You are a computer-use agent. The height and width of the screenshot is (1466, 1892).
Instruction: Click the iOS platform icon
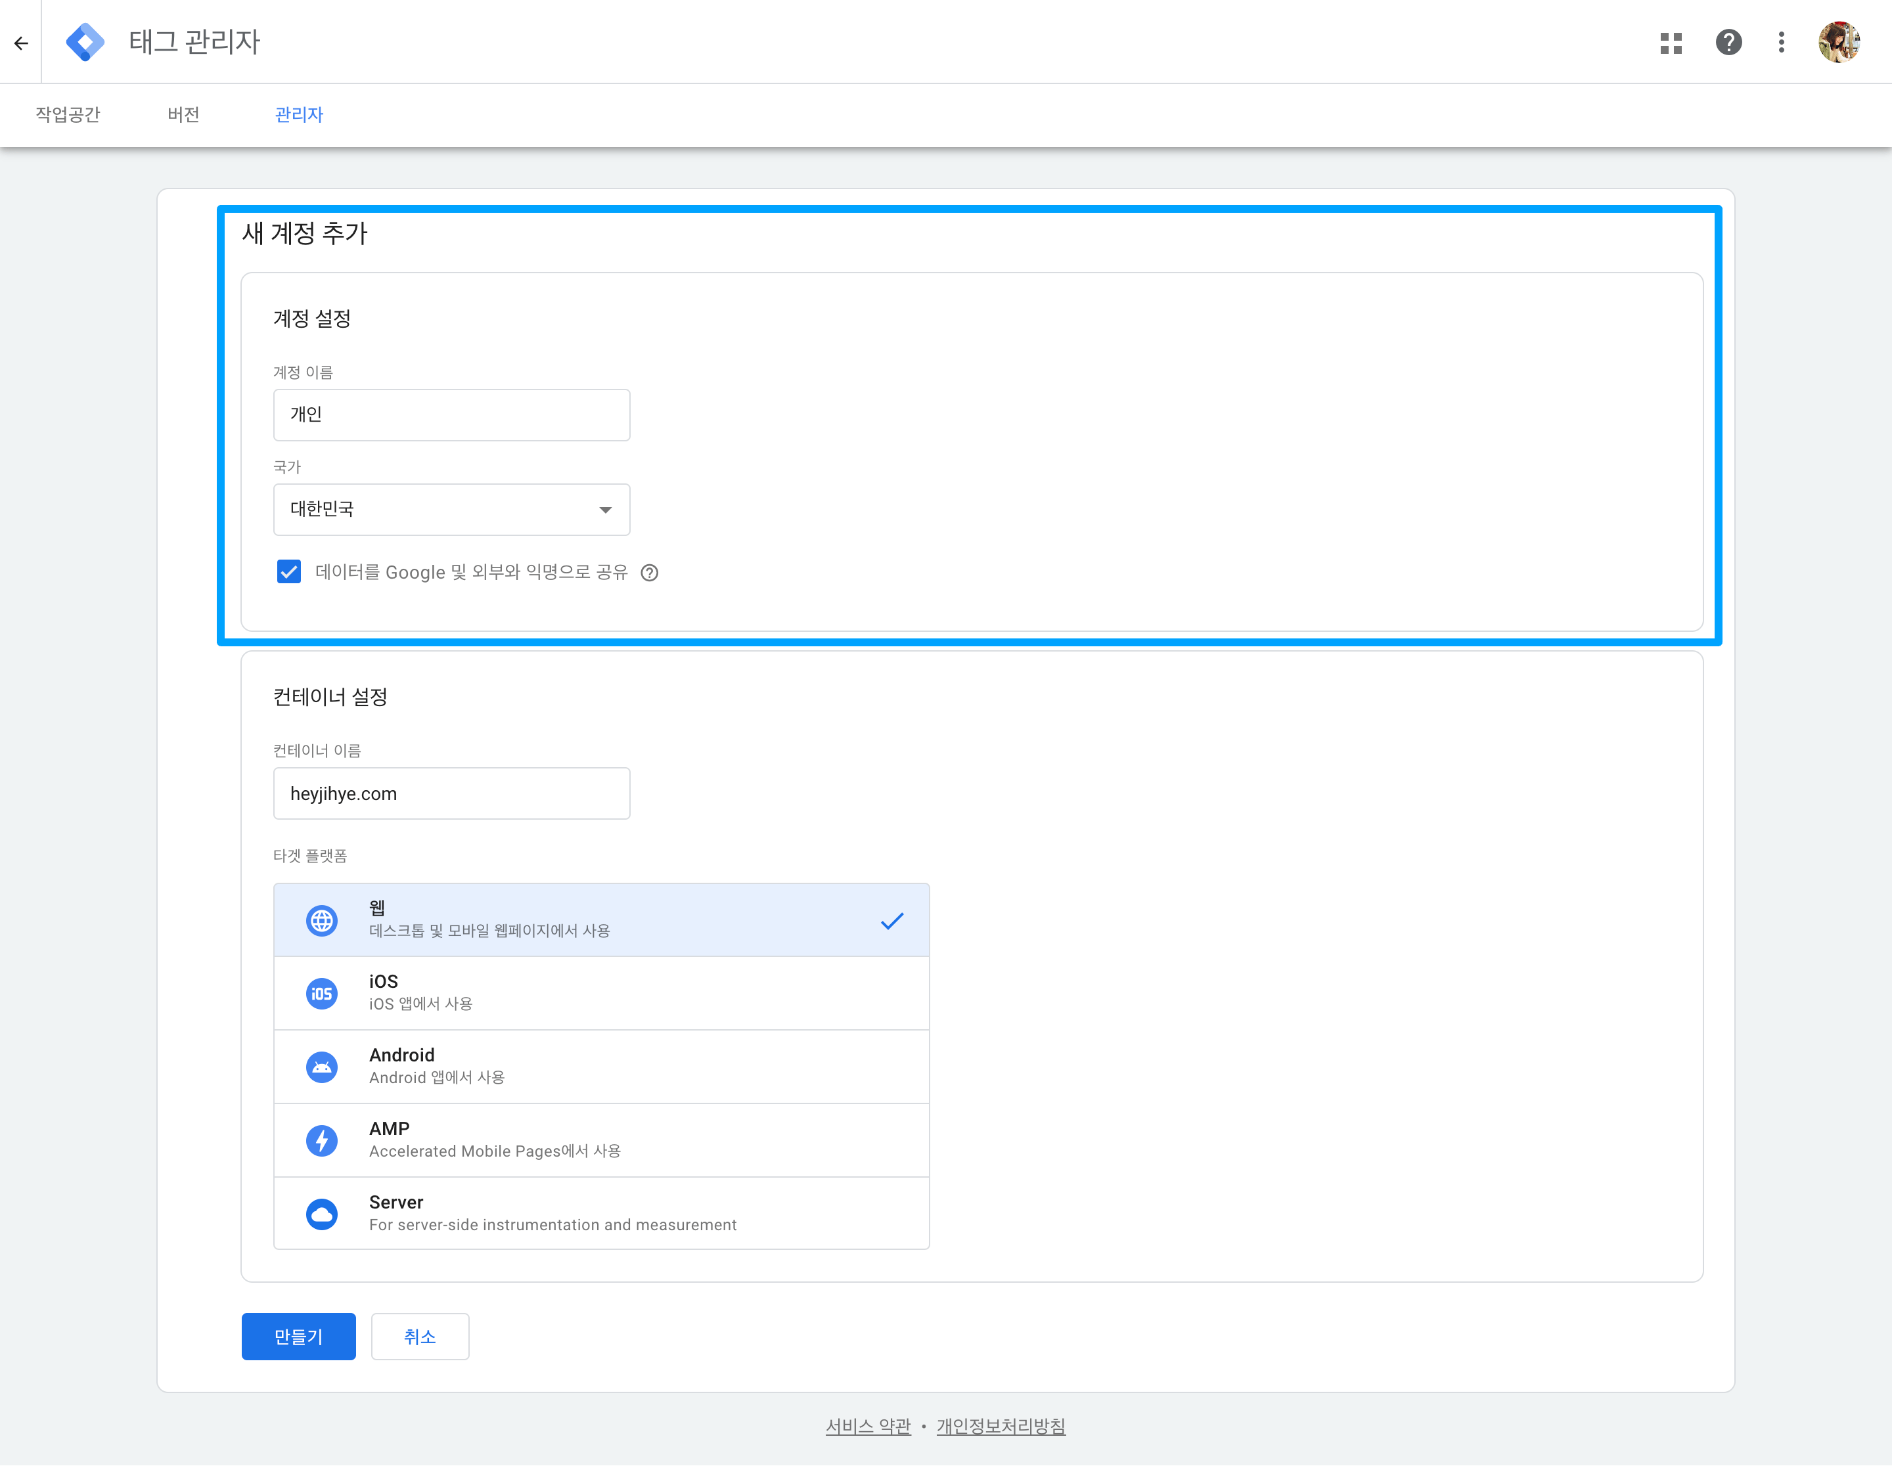pyautogui.click(x=321, y=993)
